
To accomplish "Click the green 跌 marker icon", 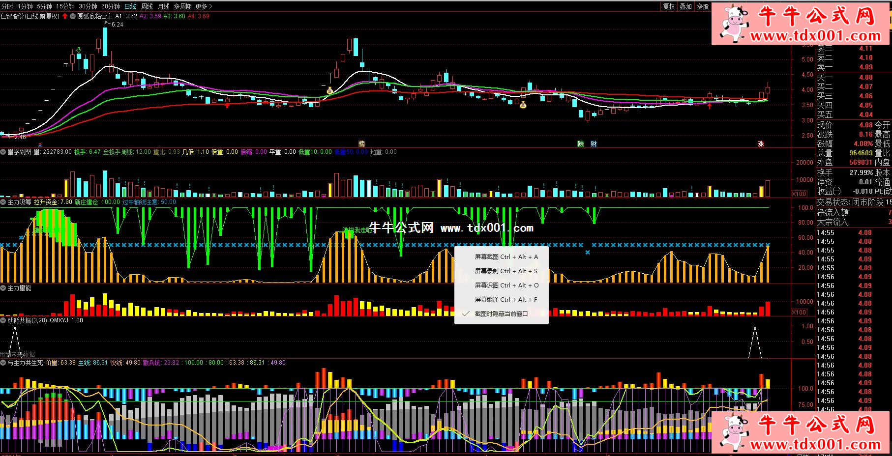I will pos(581,144).
